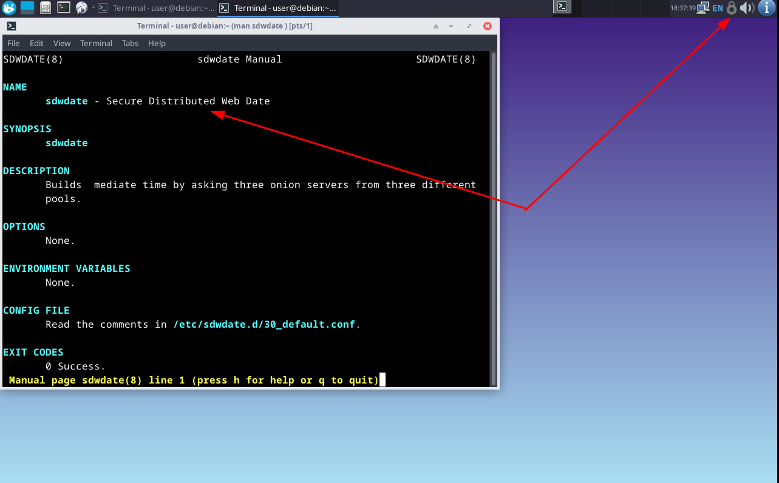
Task: Open the applications menu in the panel
Action: click(x=9, y=8)
